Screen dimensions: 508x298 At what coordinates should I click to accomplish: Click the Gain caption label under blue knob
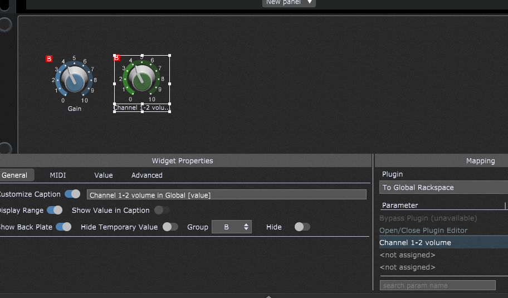75,109
